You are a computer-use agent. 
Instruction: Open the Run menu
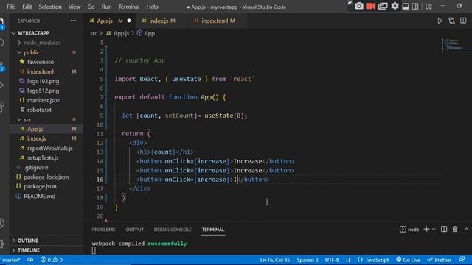pyautogui.click(x=106, y=7)
